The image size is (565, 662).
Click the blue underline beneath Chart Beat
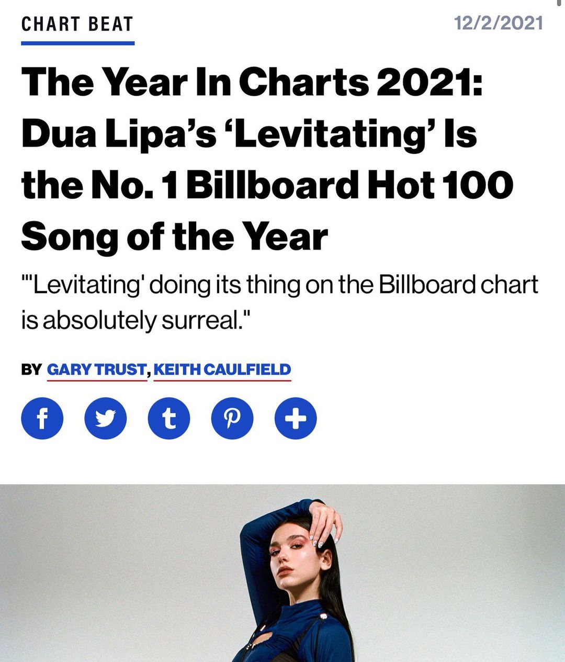(x=78, y=43)
